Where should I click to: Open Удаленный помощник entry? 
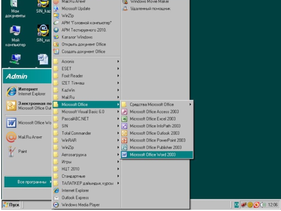click(x=155, y=8)
